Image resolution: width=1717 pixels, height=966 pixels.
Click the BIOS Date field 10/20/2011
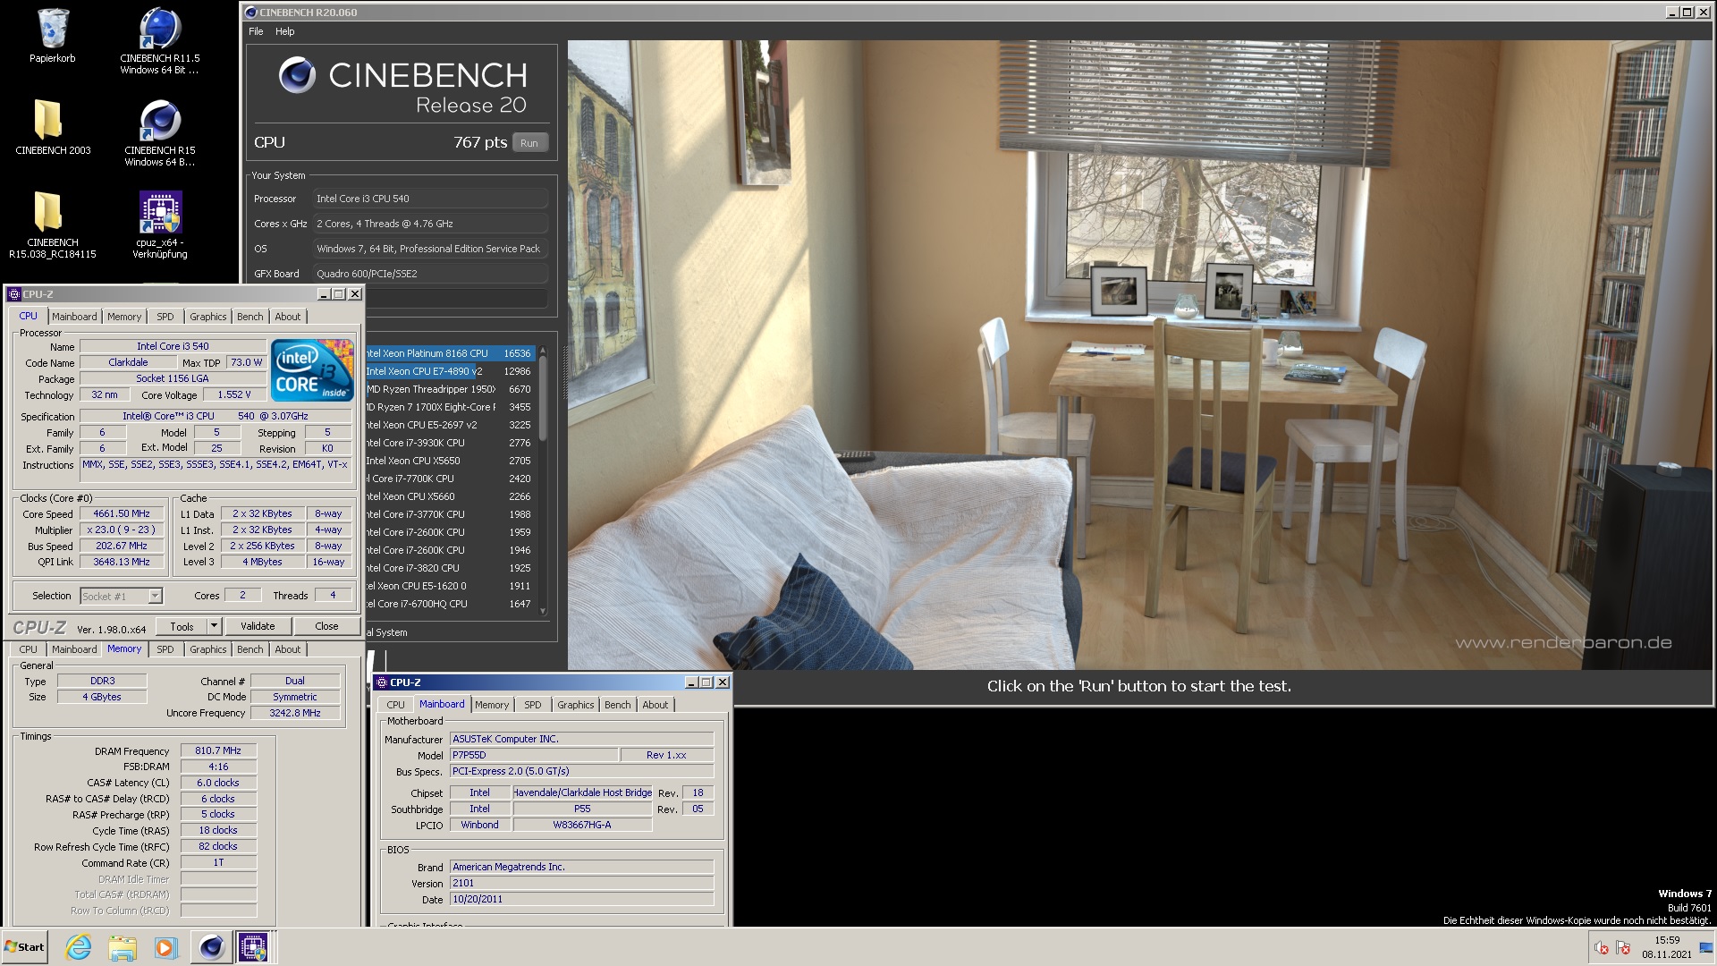pyautogui.click(x=582, y=899)
